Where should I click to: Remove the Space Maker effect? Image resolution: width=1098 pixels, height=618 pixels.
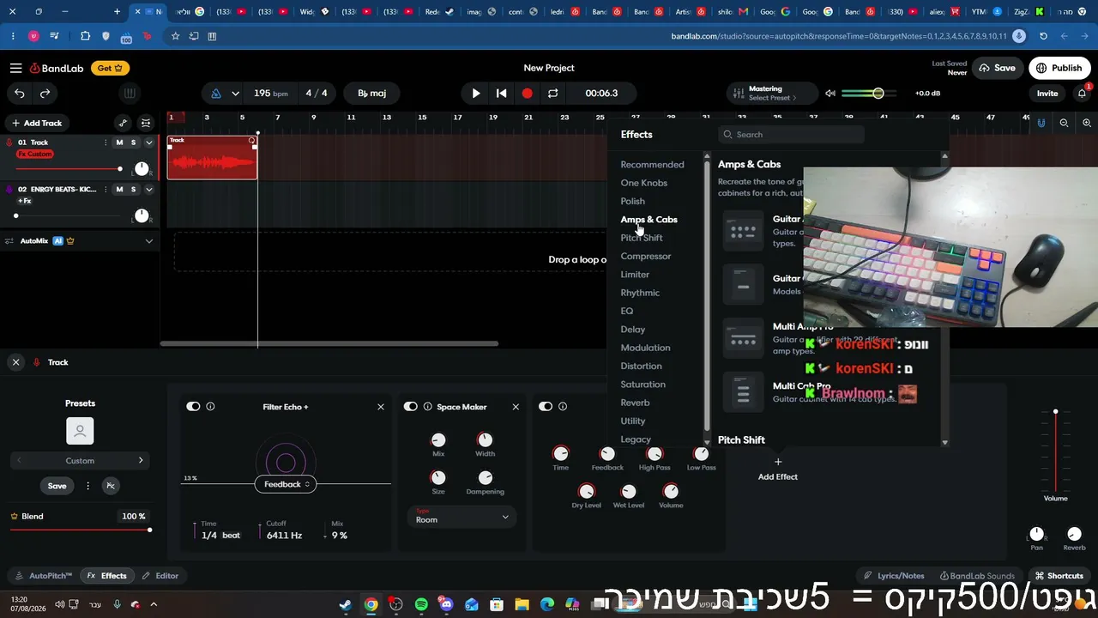click(x=516, y=407)
